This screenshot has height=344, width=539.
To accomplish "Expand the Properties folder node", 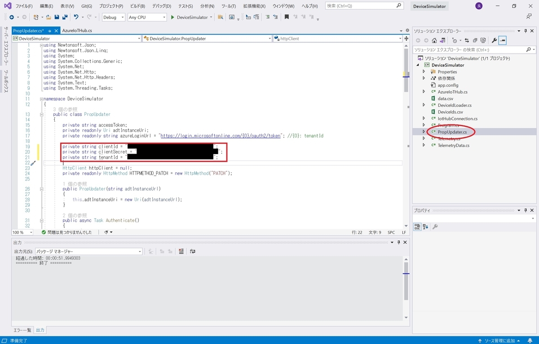I will coord(424,71).
